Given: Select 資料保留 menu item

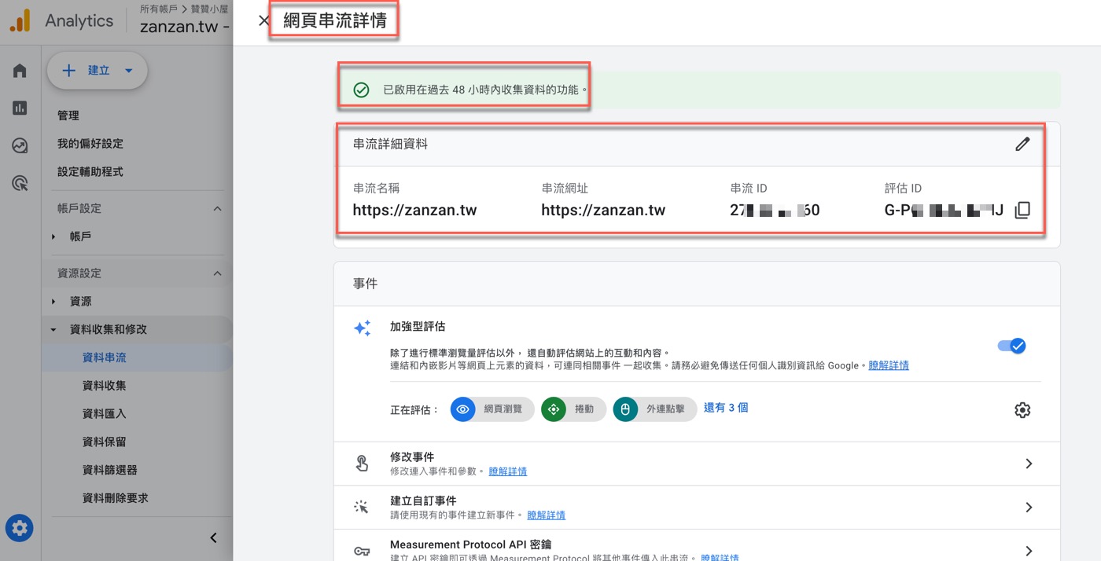Looking at the screenshot, I should coord(105,442).
